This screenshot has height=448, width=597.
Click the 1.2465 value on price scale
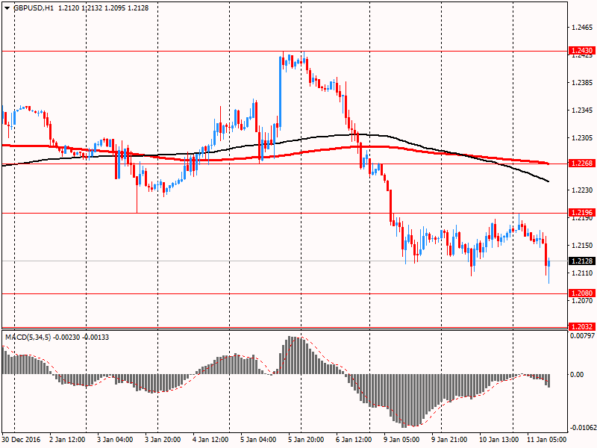click(x=581, y=27)
